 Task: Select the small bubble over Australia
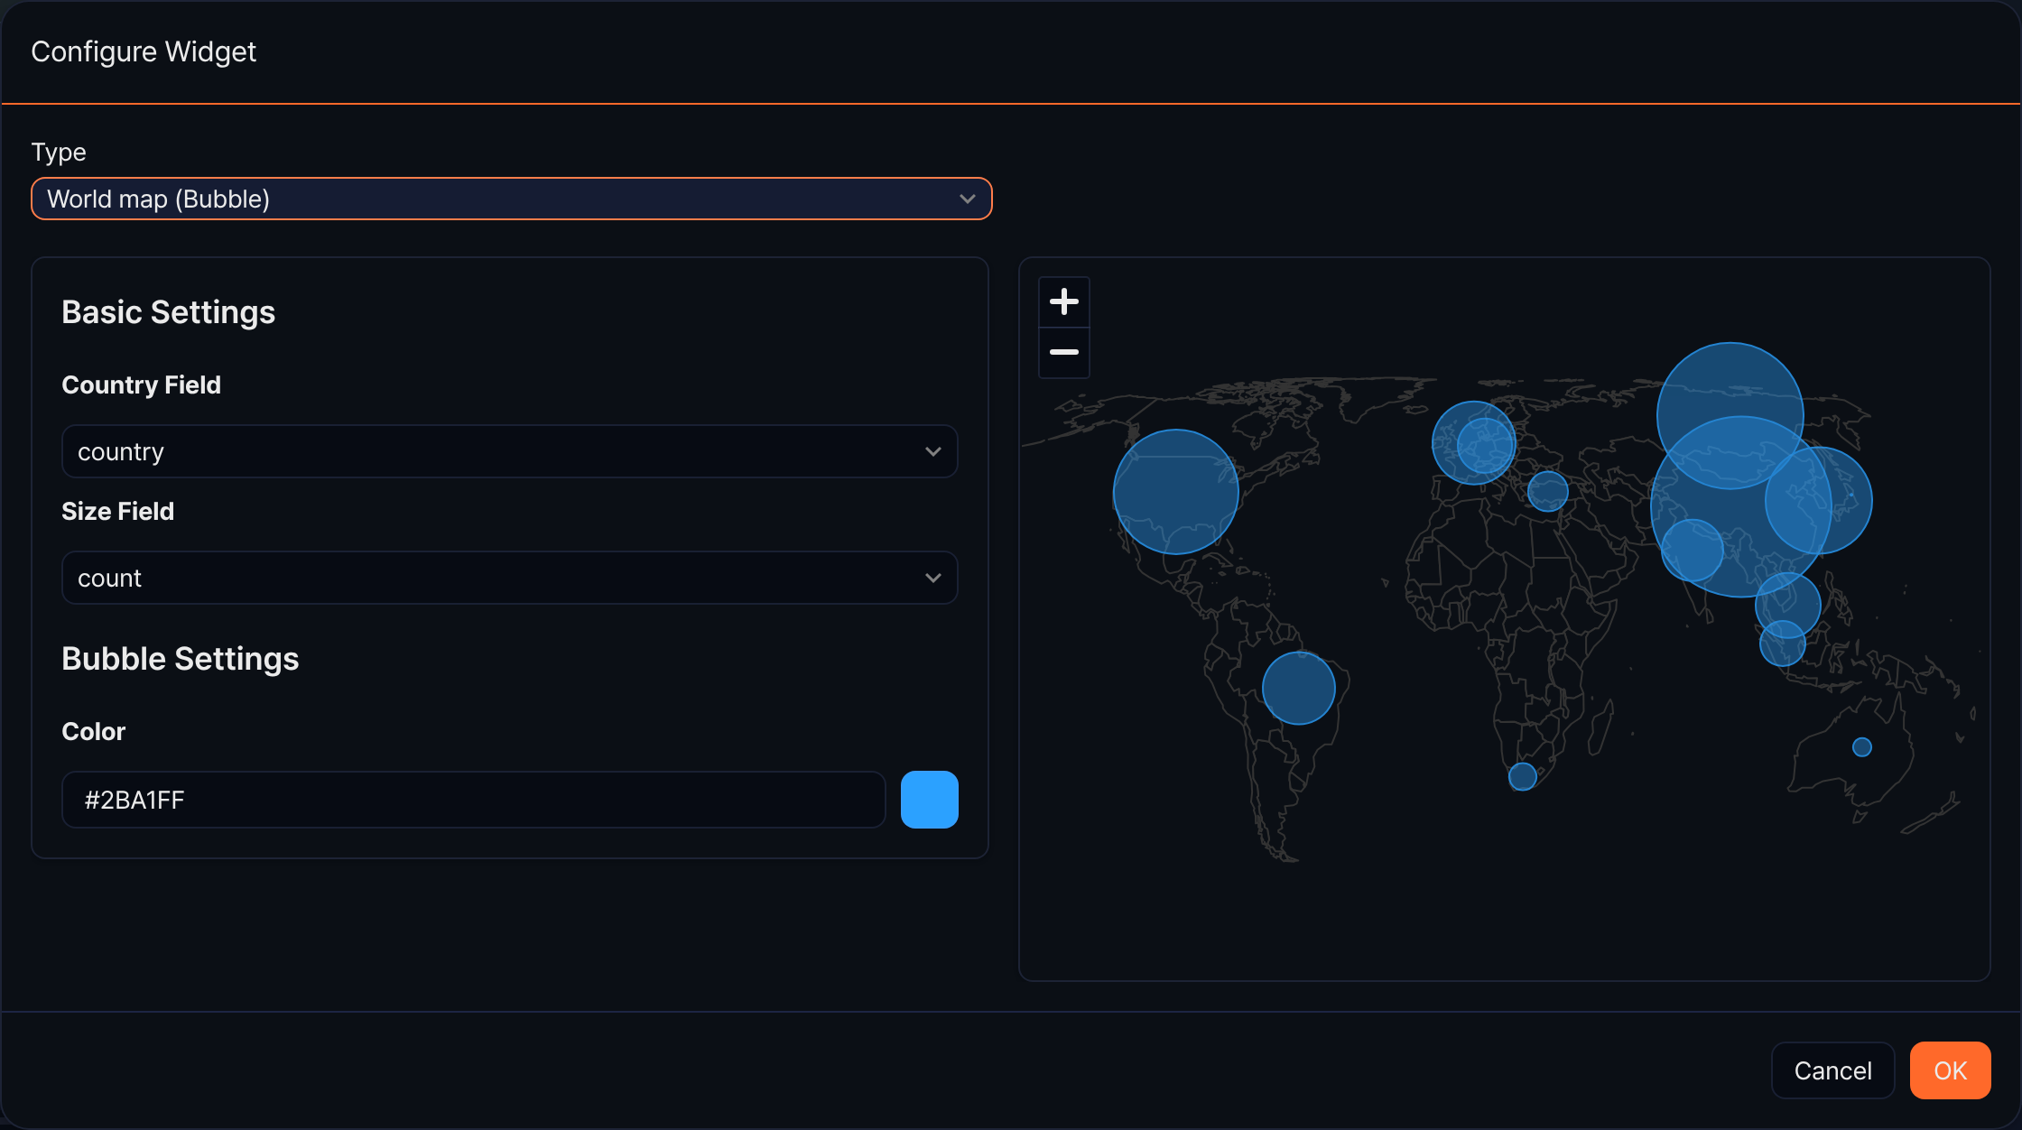1862,747
